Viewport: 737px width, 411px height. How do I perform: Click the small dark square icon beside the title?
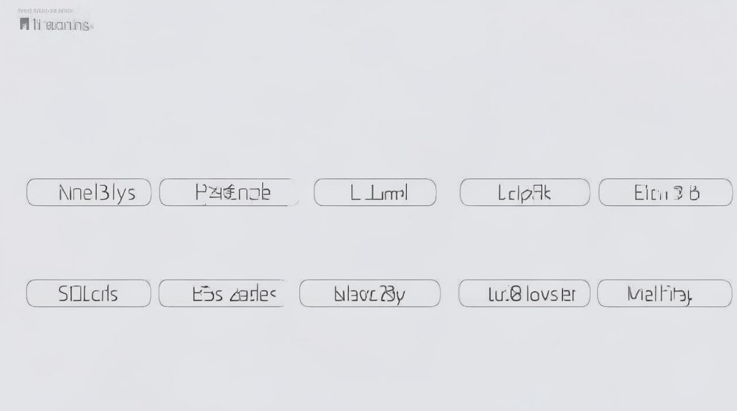[24, 24]
